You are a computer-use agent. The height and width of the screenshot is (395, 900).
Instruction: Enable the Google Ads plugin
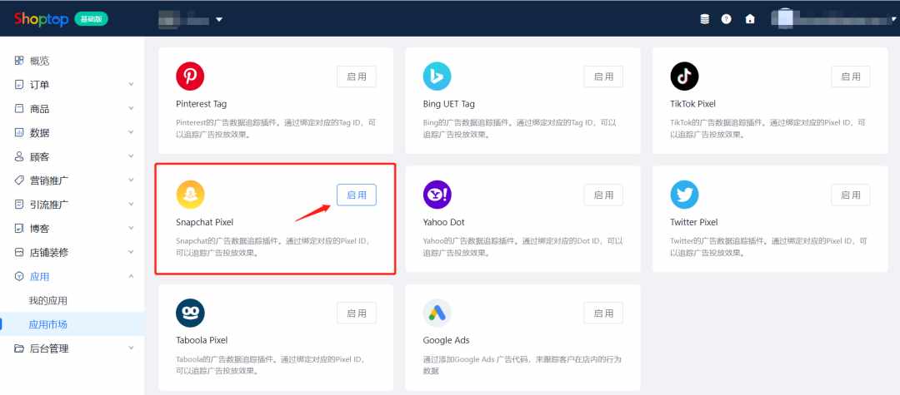click(603, 314)
